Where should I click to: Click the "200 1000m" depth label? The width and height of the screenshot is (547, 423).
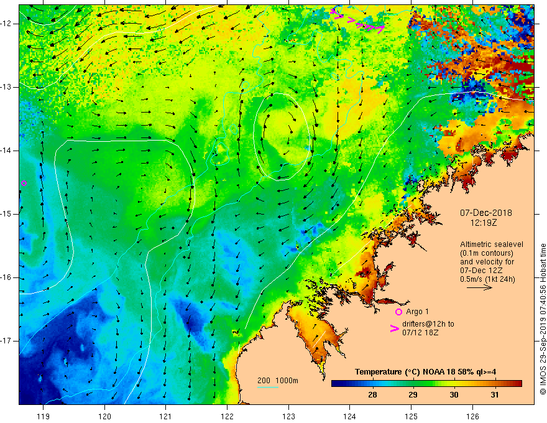[x=278, y=381]
